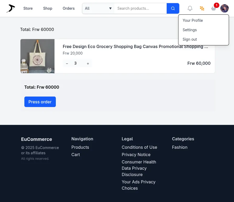Type in the Search products field
The height and width of the screenshot is (202, 234).
[x=140, y=8]
